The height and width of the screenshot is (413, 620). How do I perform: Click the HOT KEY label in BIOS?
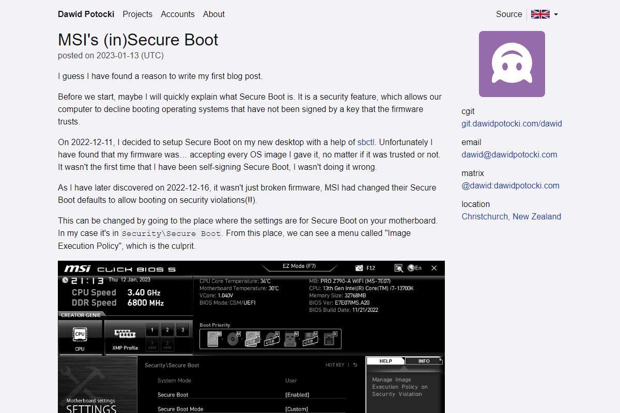tap(335, 365)
